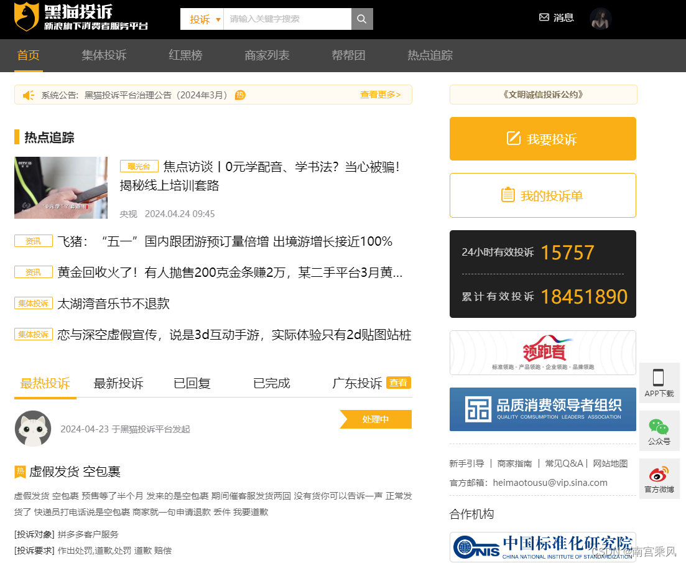
Task: Open the 公众号 WeChat icon
Action: click(659, 427)
